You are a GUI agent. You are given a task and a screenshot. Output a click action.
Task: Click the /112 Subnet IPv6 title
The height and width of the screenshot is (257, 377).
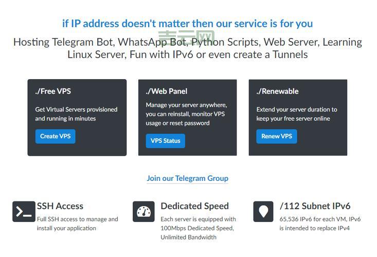click(315, 206)
